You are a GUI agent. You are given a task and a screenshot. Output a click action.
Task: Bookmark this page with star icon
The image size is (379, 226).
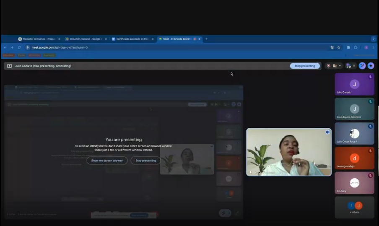339,47
